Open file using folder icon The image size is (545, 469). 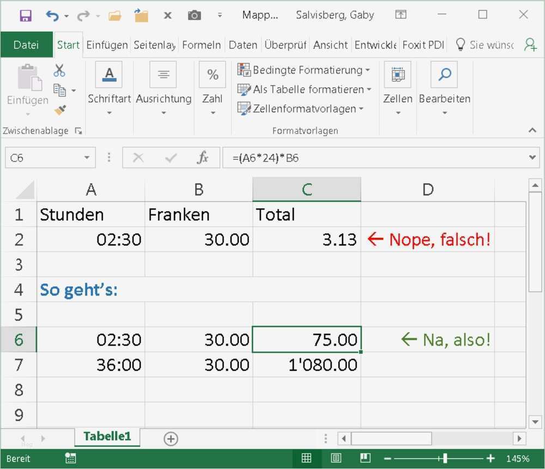click(114, 16)
